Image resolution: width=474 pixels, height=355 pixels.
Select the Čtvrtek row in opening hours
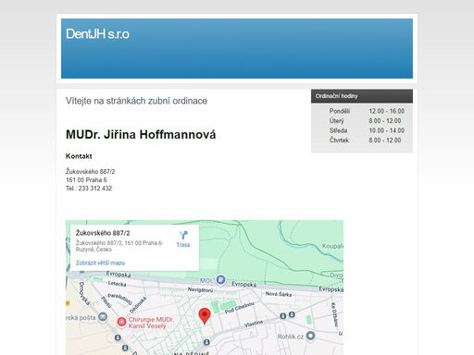367,141
